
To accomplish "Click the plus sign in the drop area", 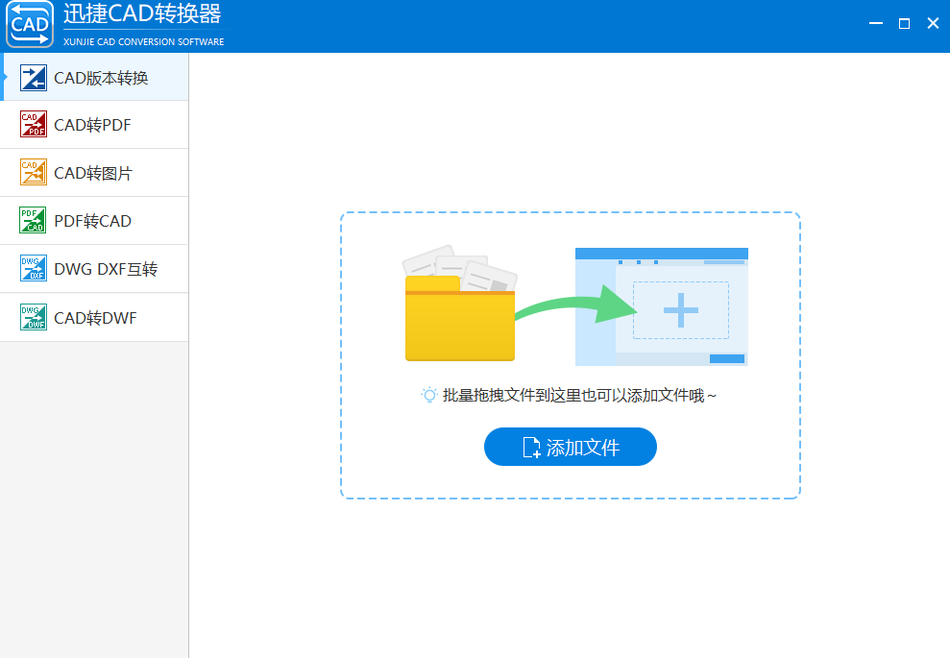I will [x=680, y=310].
